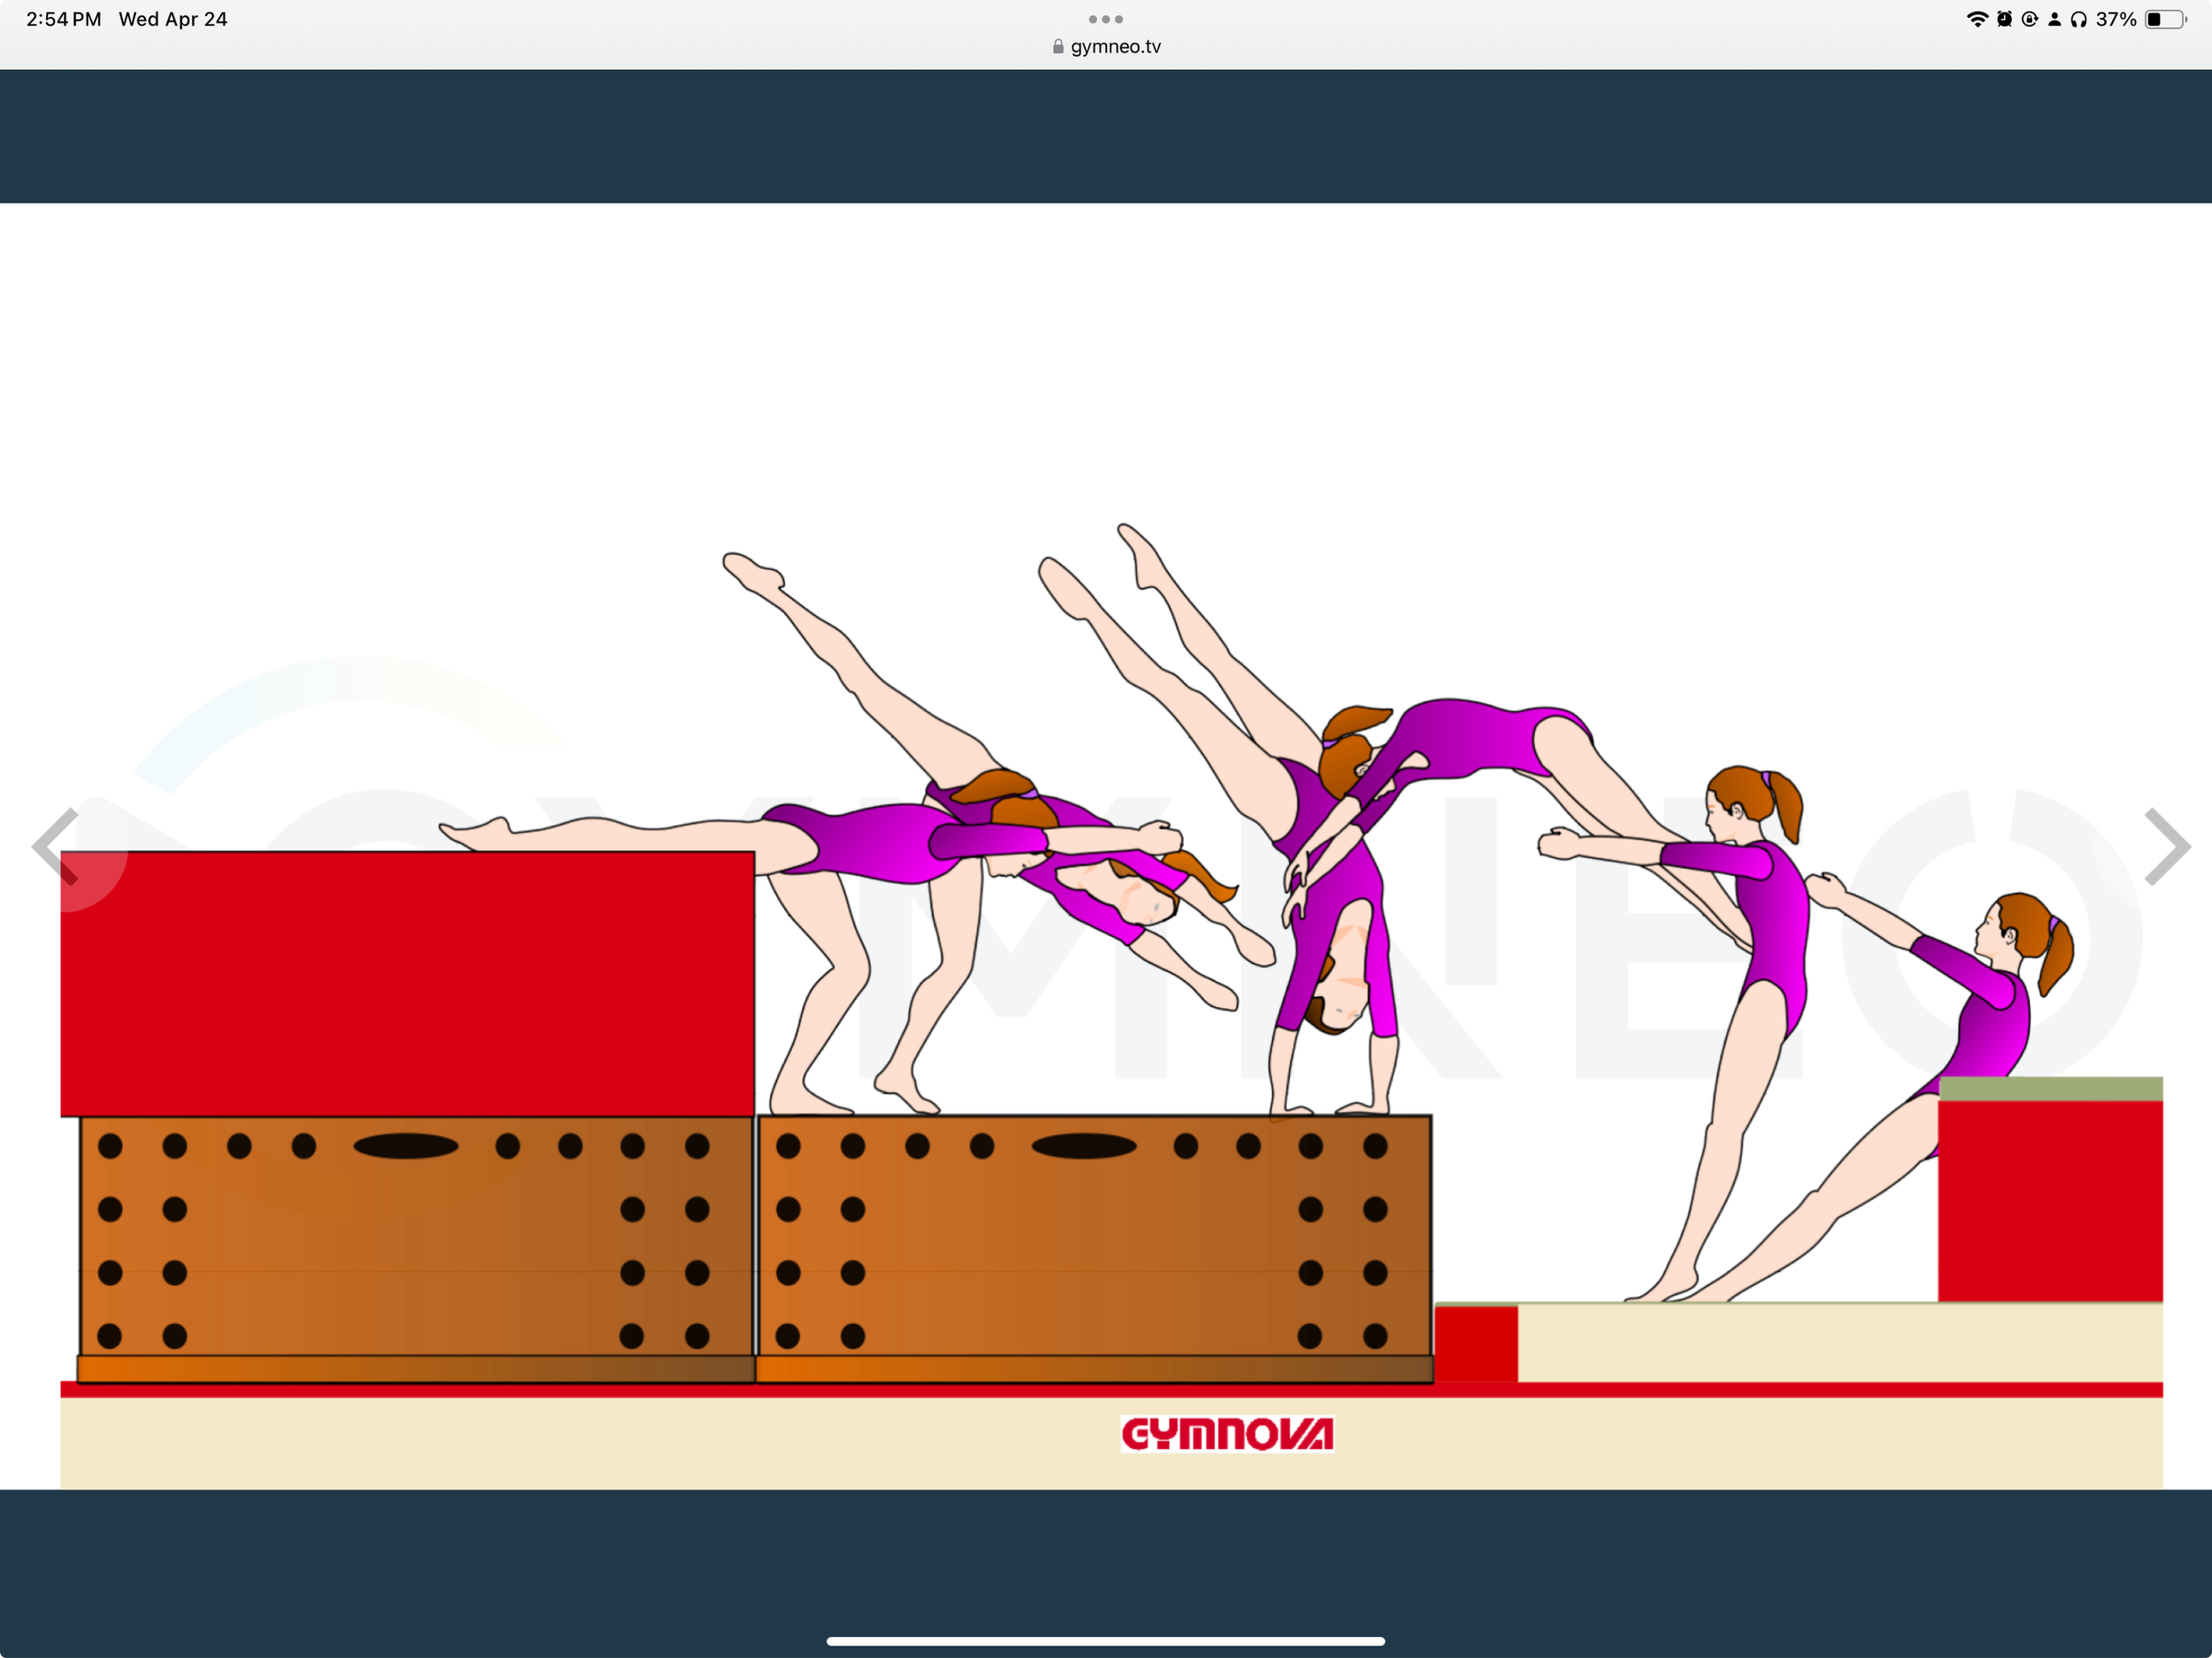Tap the three-dot multitasking menu at top
2212x1658 pixels.
coord(1105,19)
